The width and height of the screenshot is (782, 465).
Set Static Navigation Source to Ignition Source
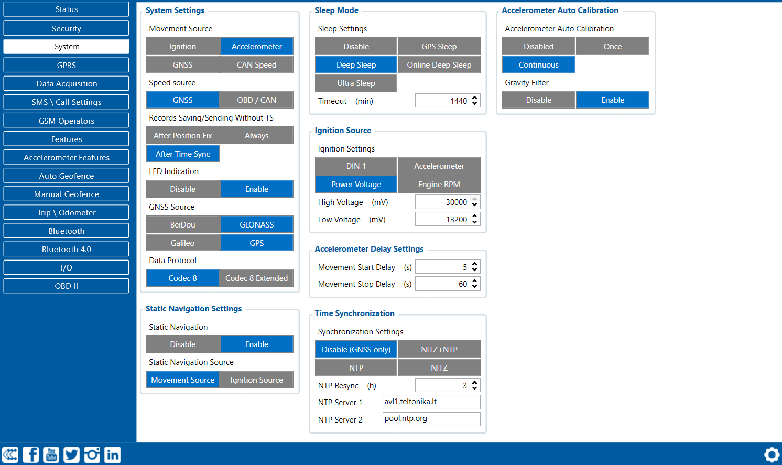tap(256, 380)
